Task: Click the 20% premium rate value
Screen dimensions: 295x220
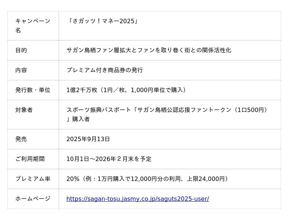Action: tap(73, 179)
